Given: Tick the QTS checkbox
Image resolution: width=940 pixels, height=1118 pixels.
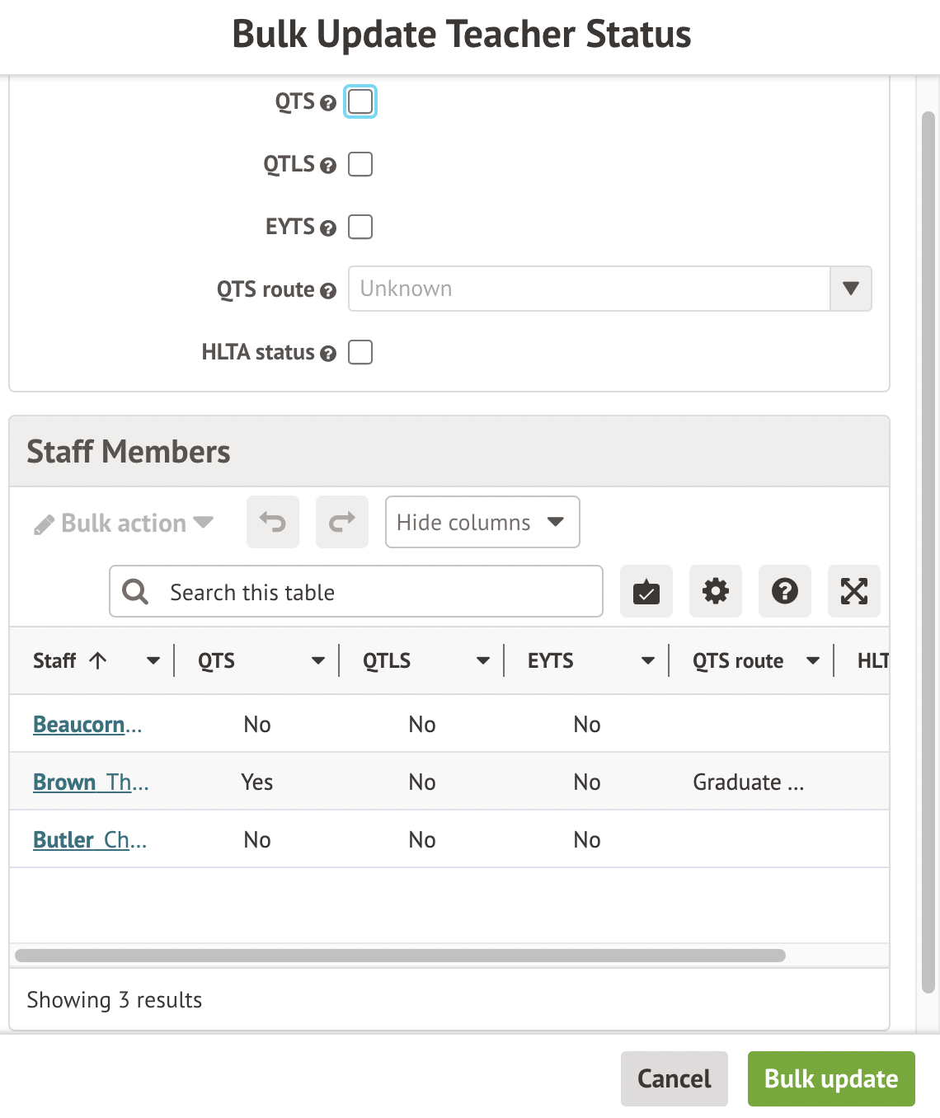Looking at the screenshot, I should [x=360, y=101].
